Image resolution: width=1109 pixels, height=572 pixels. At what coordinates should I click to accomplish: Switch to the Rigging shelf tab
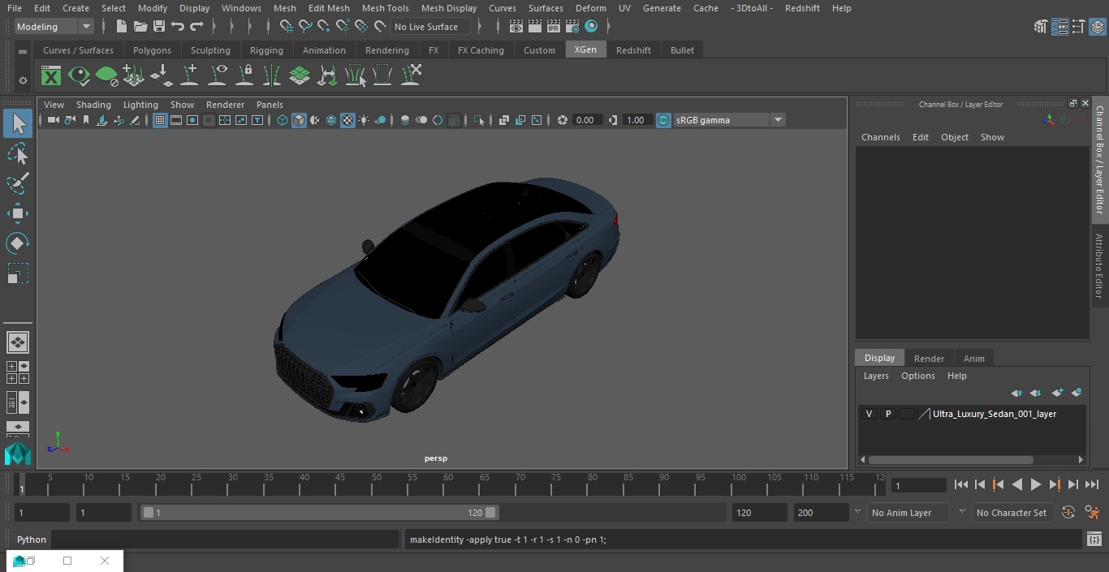tap(266, 50)
